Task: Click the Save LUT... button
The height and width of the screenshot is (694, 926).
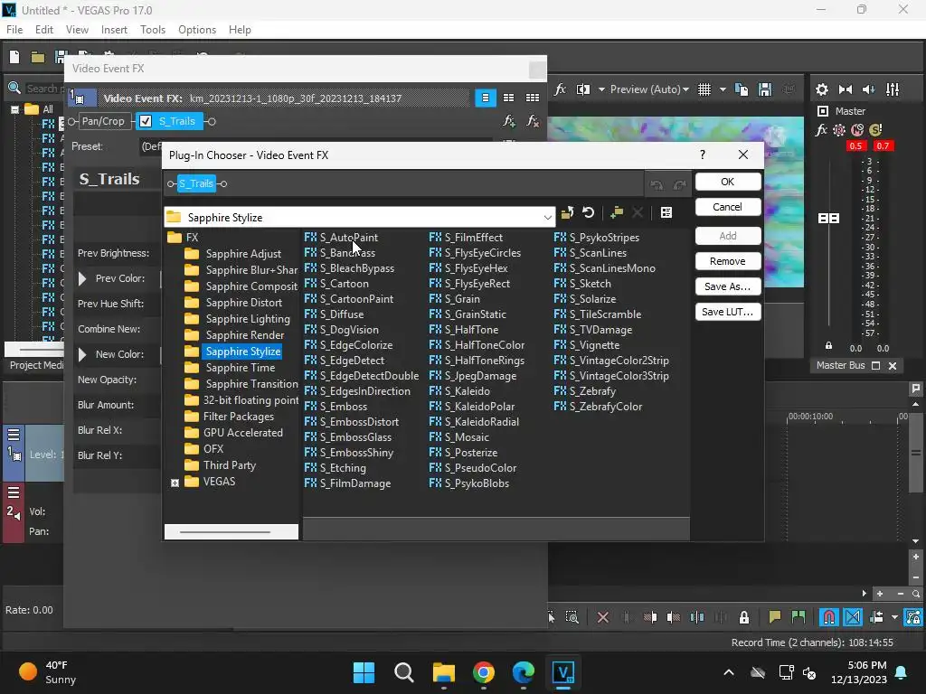Action: point(728,312)
